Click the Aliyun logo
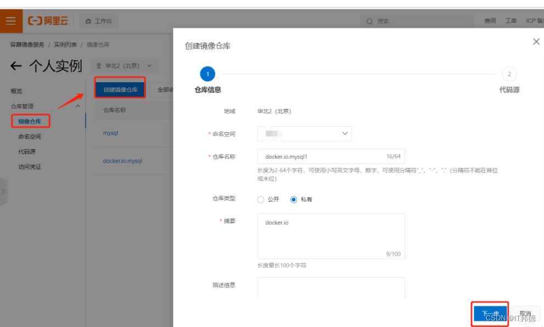544x327 pixels. pyautogui.click(x=48, y=21)
